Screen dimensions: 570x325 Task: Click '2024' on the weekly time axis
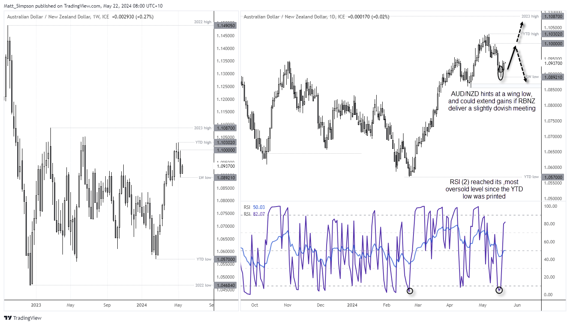coord(142,305)
